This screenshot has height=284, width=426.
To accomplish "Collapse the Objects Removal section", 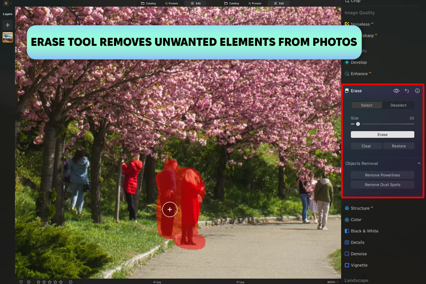I will 419,163.
